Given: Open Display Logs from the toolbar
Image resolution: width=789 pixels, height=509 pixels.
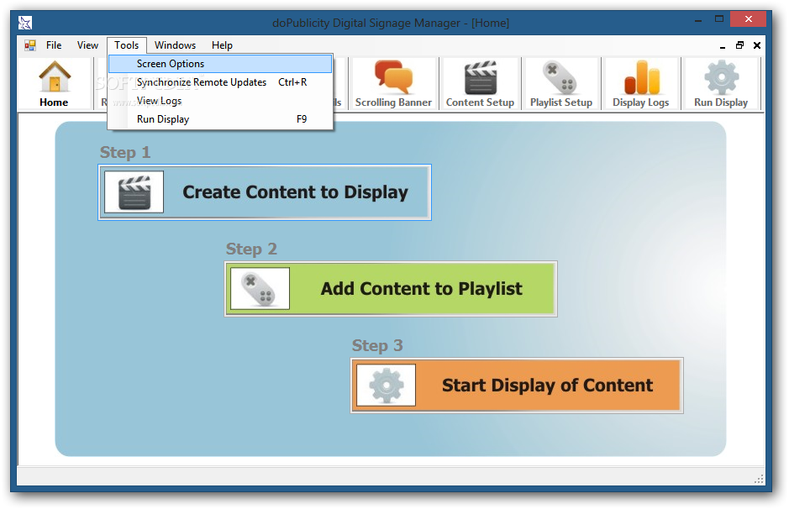Looking at the screenshot, I should [640, 83].
